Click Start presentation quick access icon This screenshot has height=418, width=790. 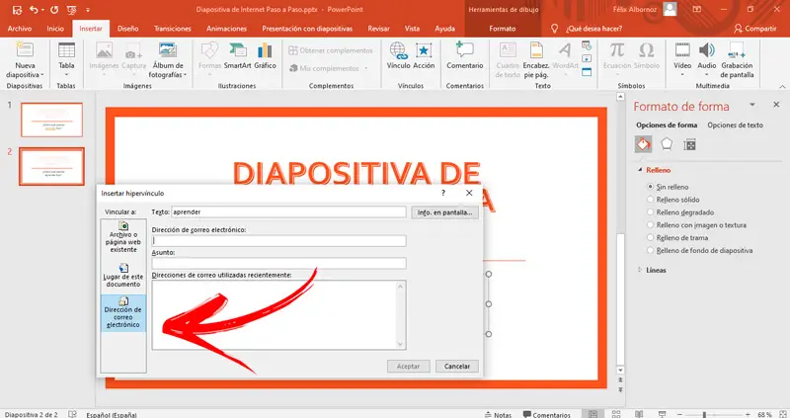[71, 10]
